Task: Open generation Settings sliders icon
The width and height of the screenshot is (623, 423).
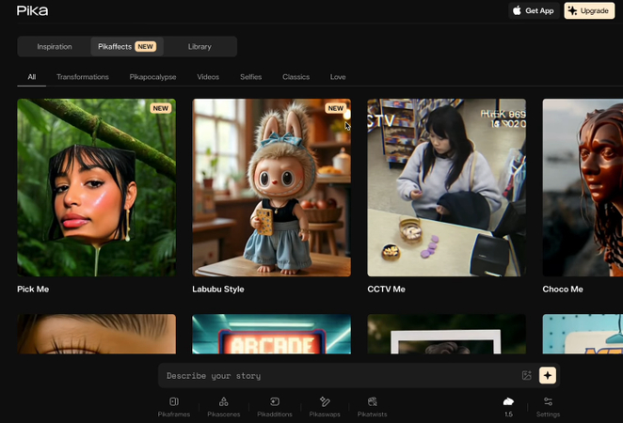Action: 548,406
